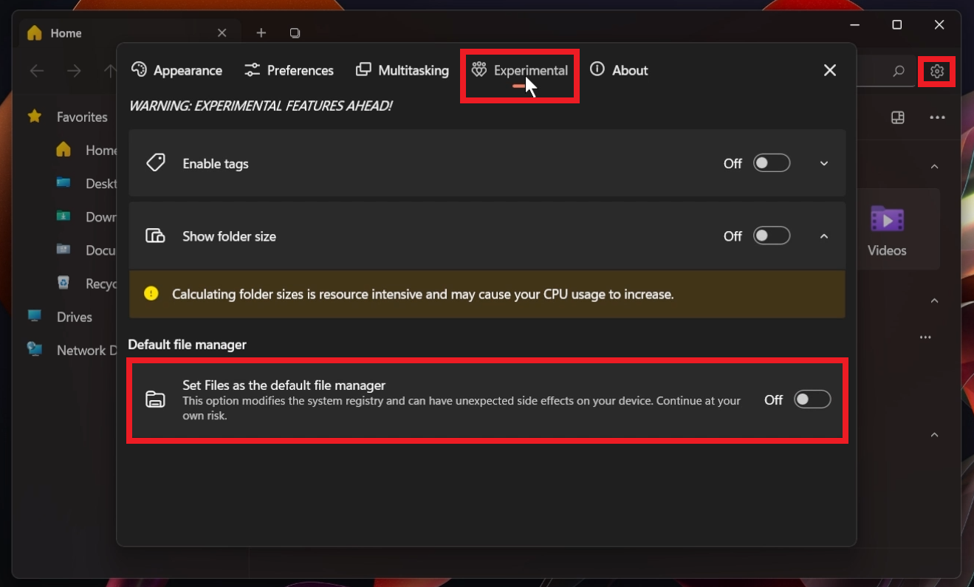
Task: Turn on the Enable tags toggle
Action: [772, 163]
